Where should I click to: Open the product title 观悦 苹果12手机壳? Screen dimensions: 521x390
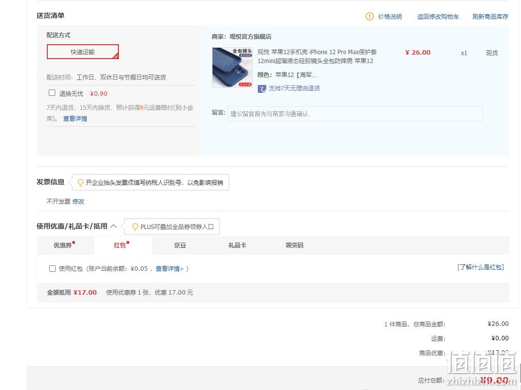click(x=317, y=56)
